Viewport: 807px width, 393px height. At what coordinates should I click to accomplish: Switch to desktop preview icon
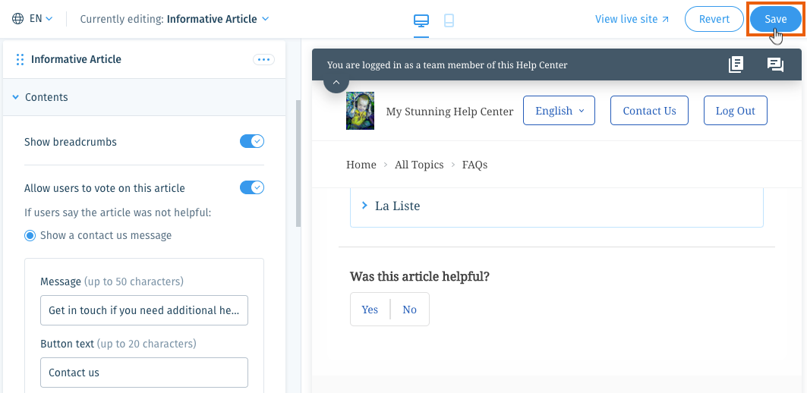[x=421, y=20]
